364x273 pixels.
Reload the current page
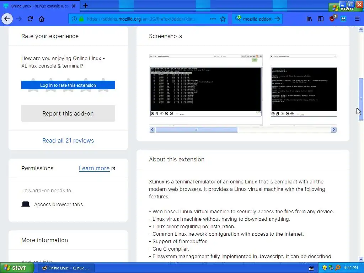(x=30, y=19)
